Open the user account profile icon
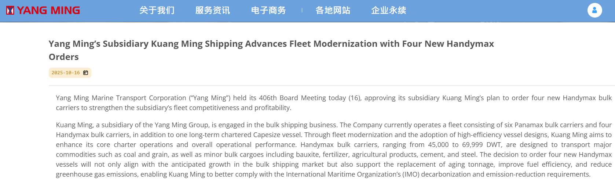Viewport: 615px width, 181px height. (594, 10)
